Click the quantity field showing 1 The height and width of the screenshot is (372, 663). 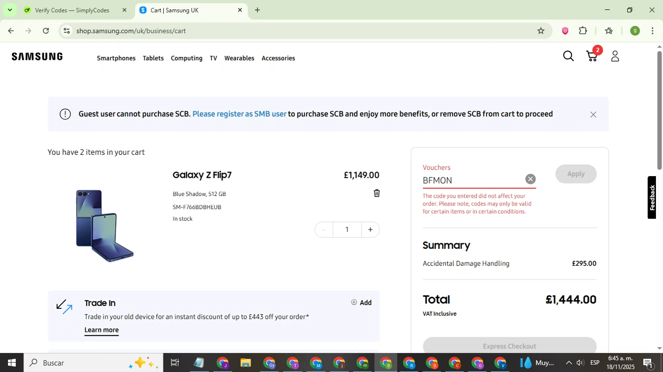click(x=347, y=229)
